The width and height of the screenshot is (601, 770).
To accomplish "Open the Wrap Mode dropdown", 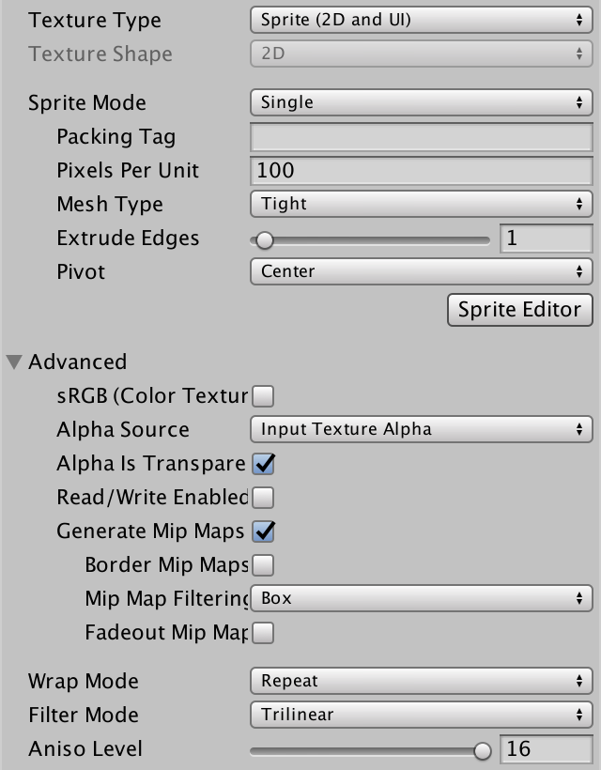I will [x=422, y=681].
